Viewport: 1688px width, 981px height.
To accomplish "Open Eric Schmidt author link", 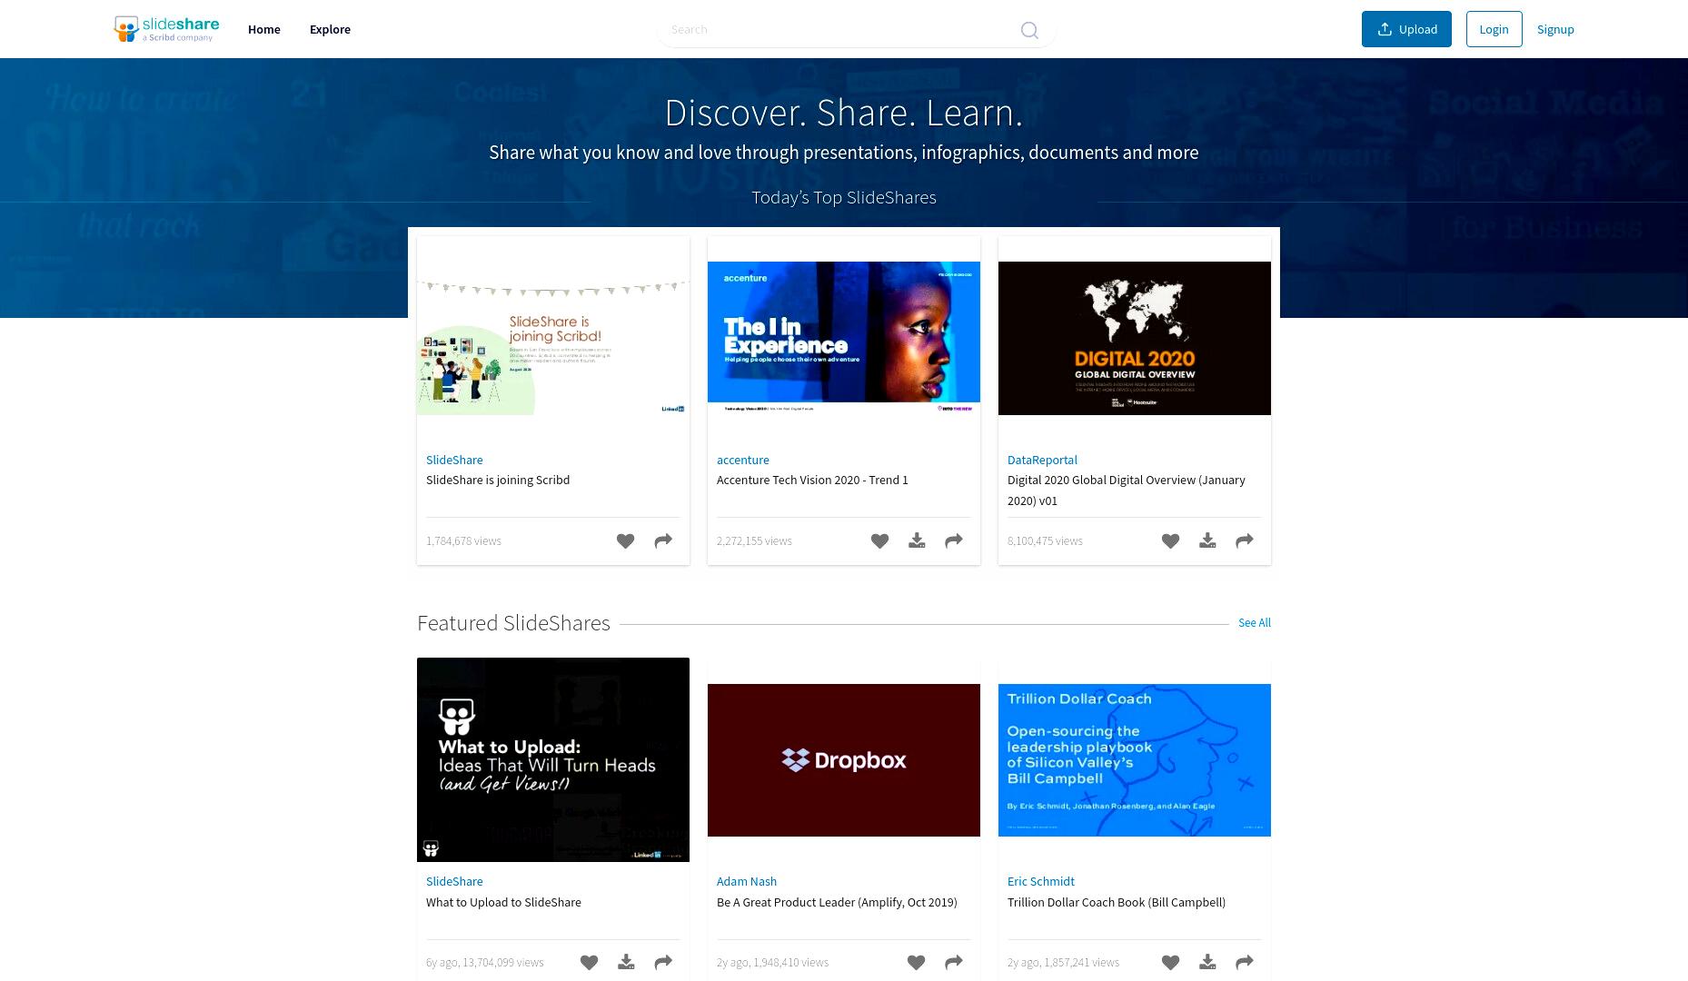I will tap(1040, 881).
